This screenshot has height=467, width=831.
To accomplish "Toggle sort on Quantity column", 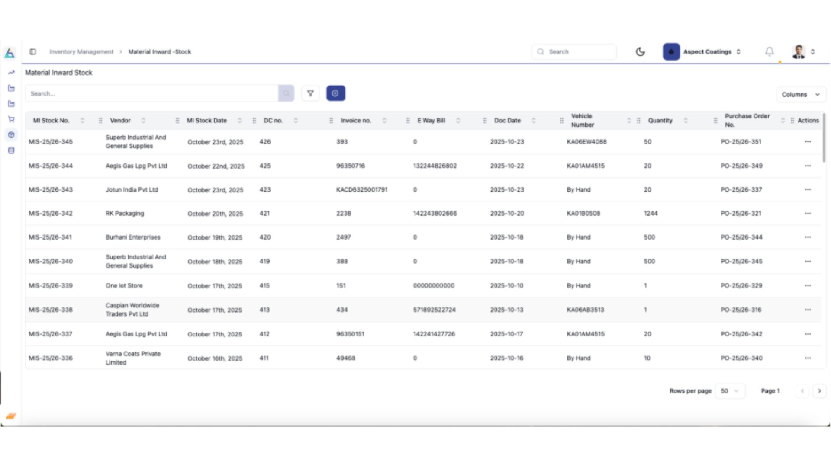I will pyautogui.click(x=686, y=121).
